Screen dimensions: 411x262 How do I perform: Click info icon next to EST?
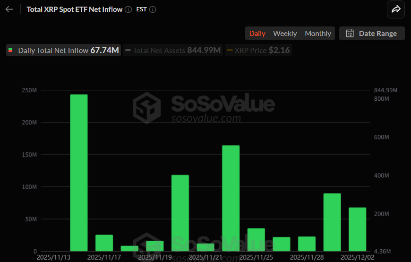click(153, 9)
